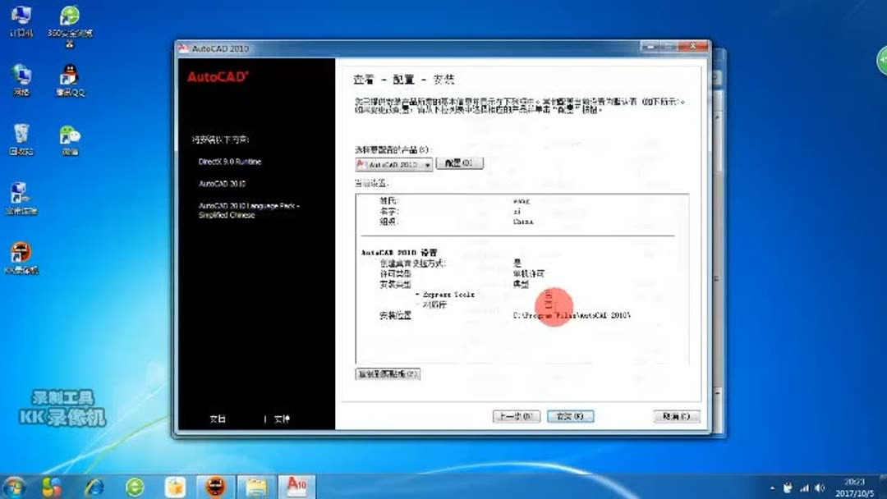Open WeChat from the desktop
This screenshot has width=887, height=499.
pyautogui.click(x=70, y=135)
